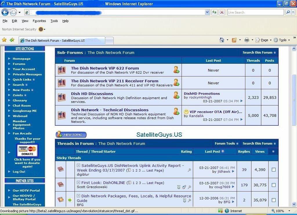Expand the Uplink Activity Report thread preview

pos(78,165)
